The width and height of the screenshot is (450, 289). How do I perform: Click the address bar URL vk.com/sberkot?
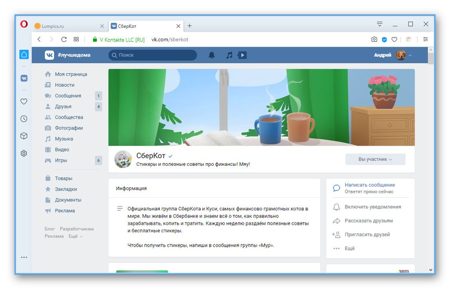[x=170, y=40]
